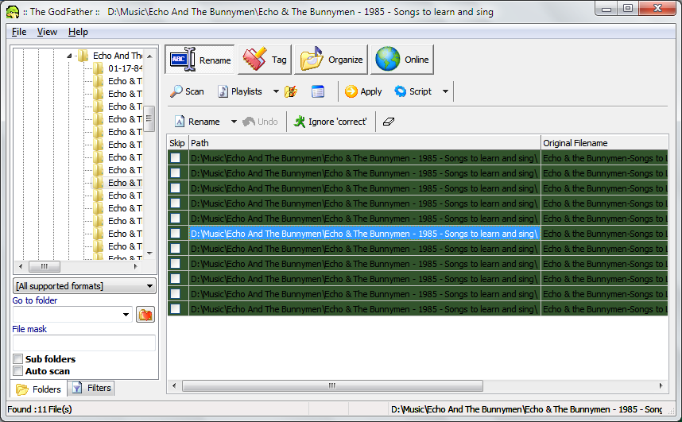Viewport: 682px width, 422px height.
Task: Click the Go to folder link
Action: [x=35, y=300]
